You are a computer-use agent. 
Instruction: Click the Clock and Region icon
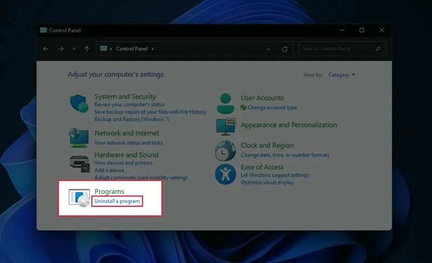(226, 151)
